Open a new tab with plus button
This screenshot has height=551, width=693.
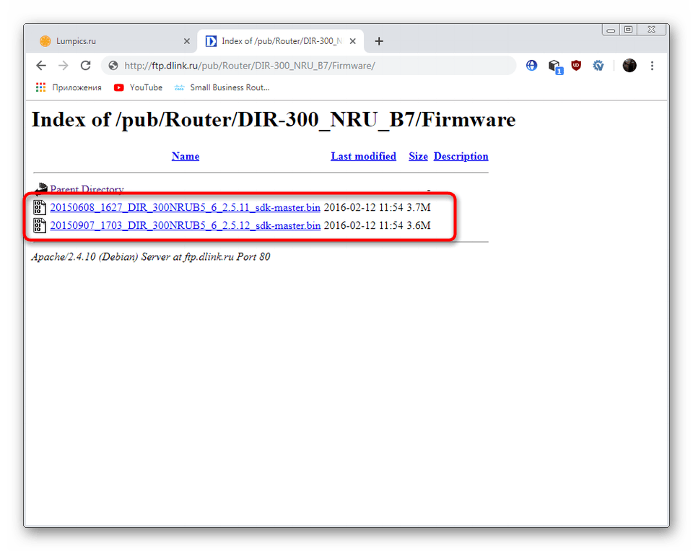[x=379, y=41]
